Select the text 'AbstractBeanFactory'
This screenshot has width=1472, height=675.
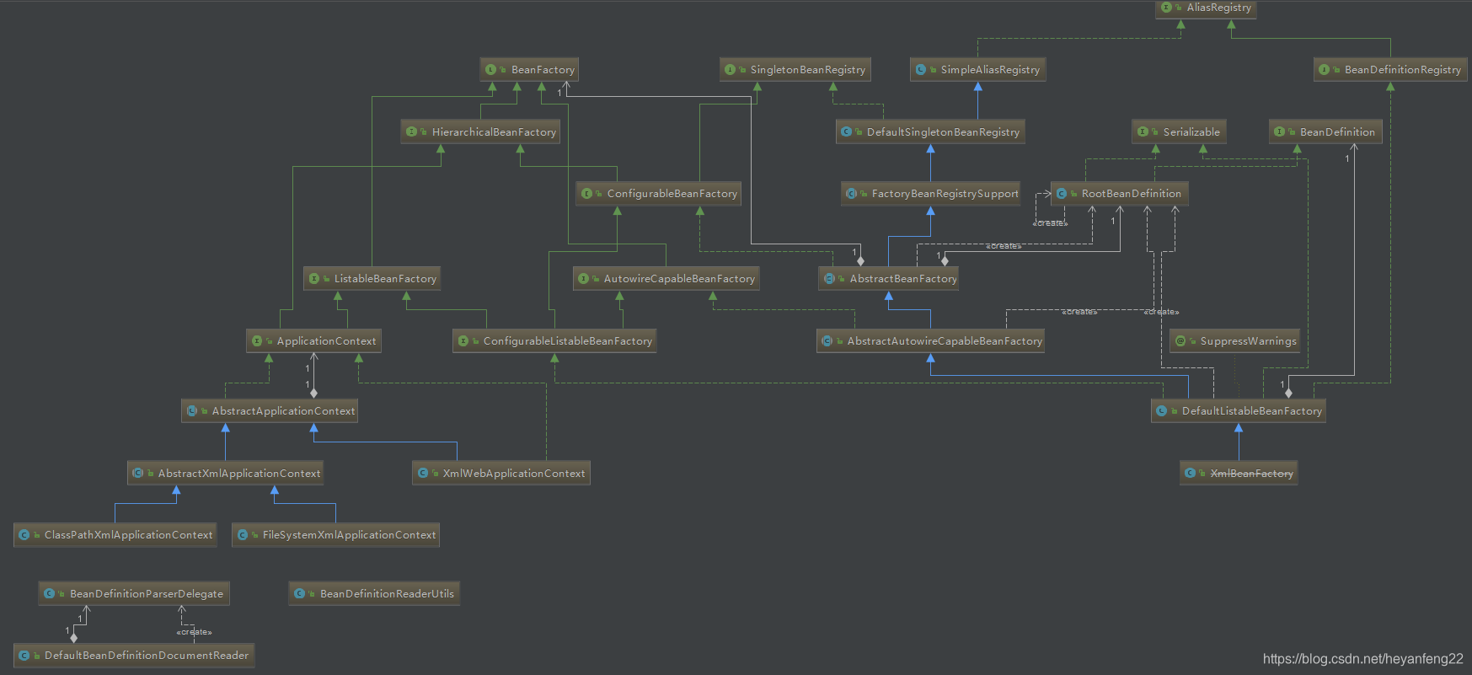903,279
